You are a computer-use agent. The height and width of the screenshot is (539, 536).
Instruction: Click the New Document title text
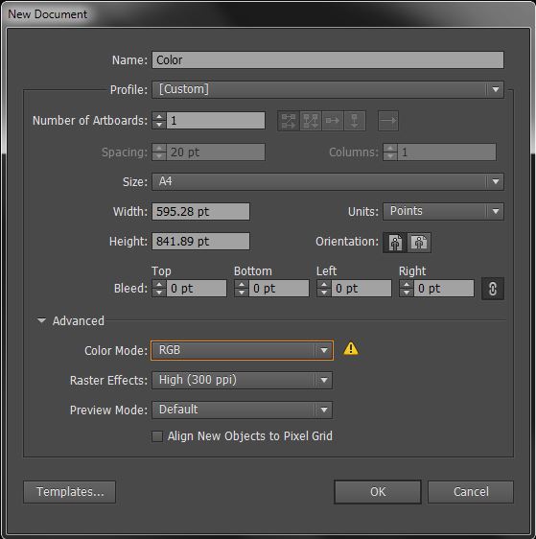pos(47,14)
